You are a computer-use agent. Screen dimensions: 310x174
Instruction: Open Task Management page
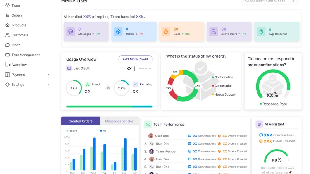[26, 55]
